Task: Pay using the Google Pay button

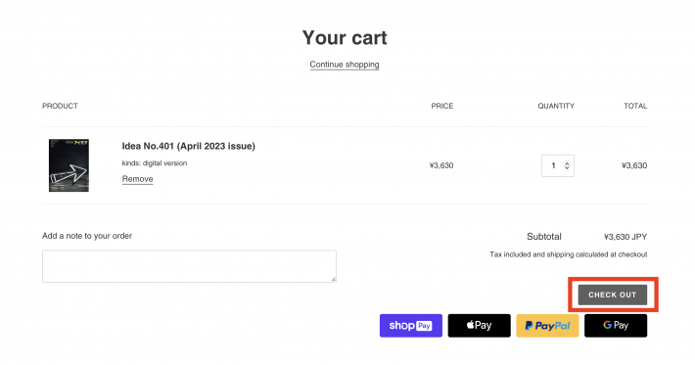Action: pos(616,326)
